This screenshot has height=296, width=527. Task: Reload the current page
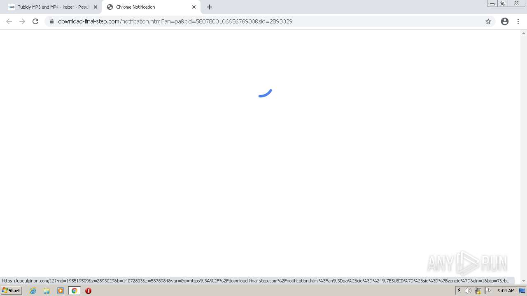pyautogui.click(x=35, y=21)
